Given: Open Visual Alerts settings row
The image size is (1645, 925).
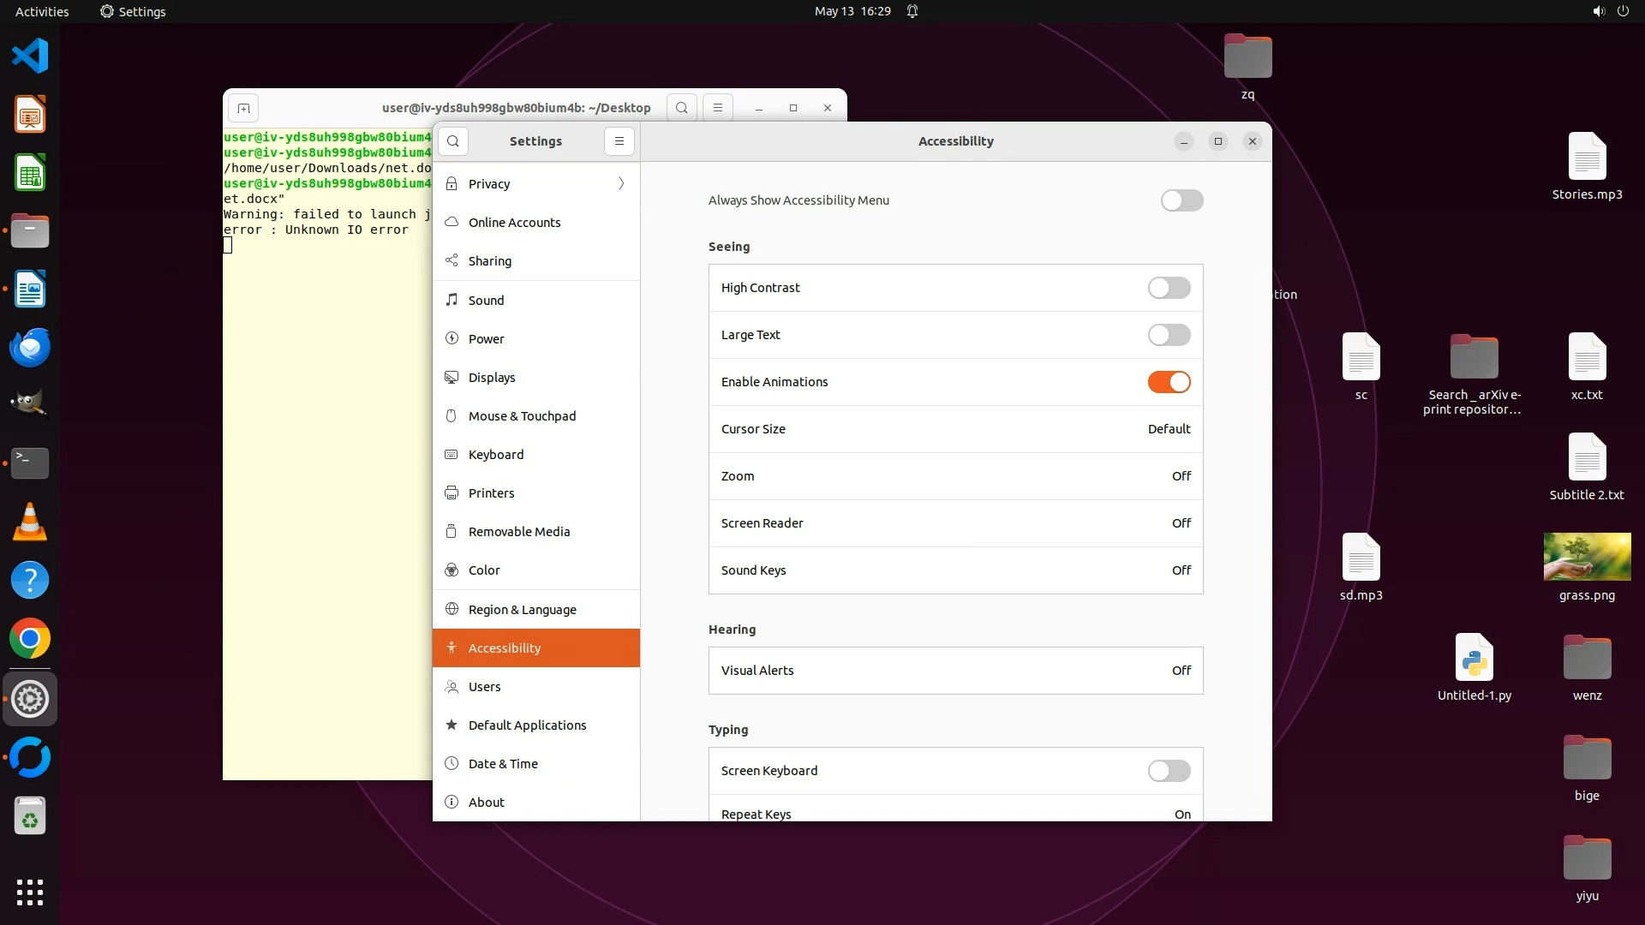Looking at the screenshot, I should pos(955,671).
